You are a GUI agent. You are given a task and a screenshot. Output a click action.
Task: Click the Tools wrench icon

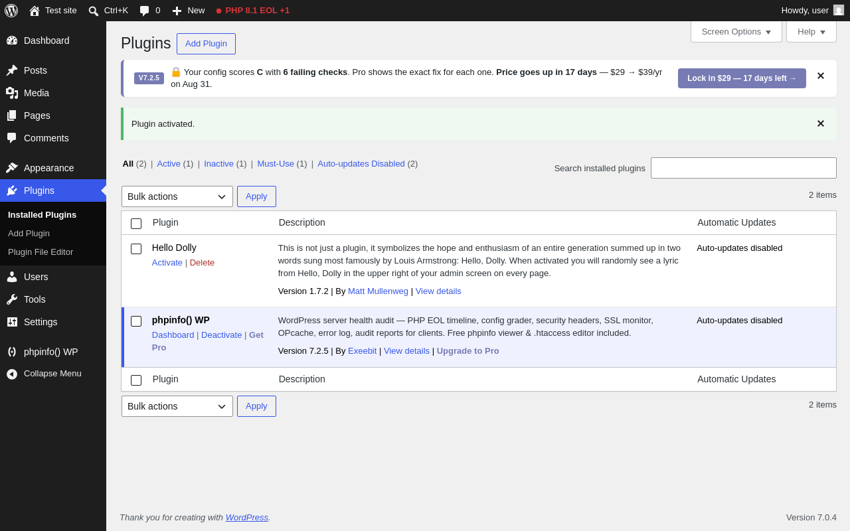[12, 299]
